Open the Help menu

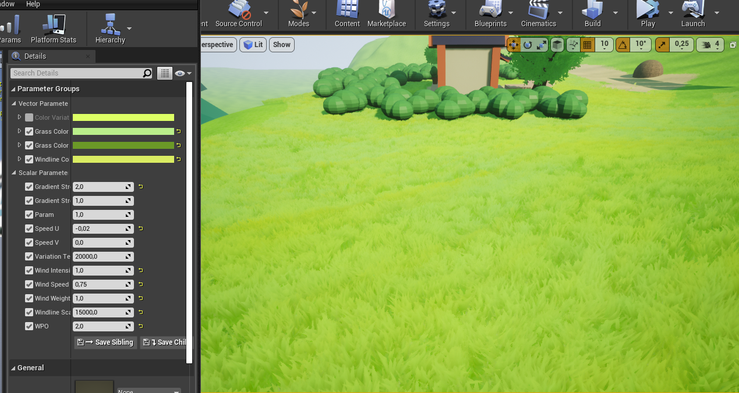(33, 4)
